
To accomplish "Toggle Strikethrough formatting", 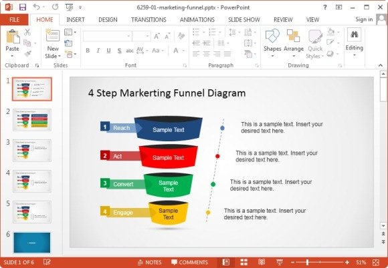I will [x=129, y=51].
